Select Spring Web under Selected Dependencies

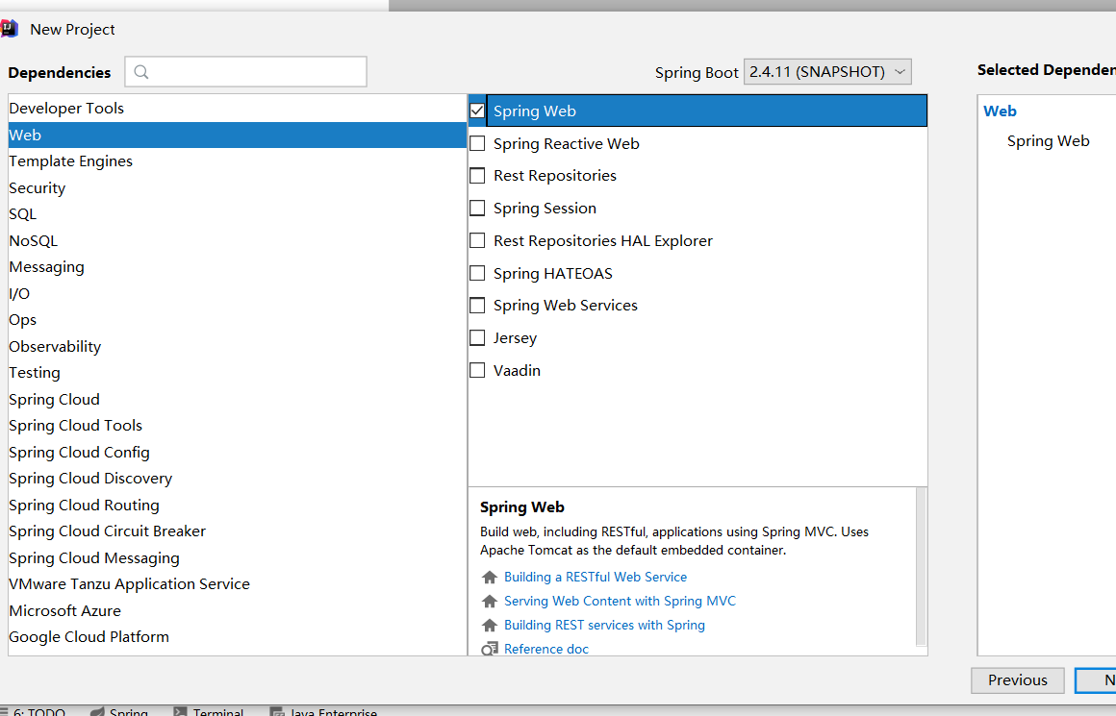[x=1048, y=141]
